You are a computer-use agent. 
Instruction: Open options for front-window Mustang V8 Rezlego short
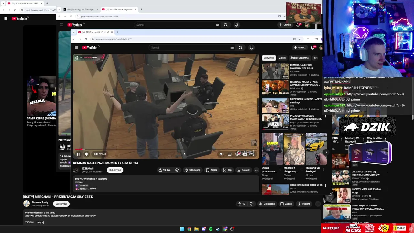tap(324, 169)
